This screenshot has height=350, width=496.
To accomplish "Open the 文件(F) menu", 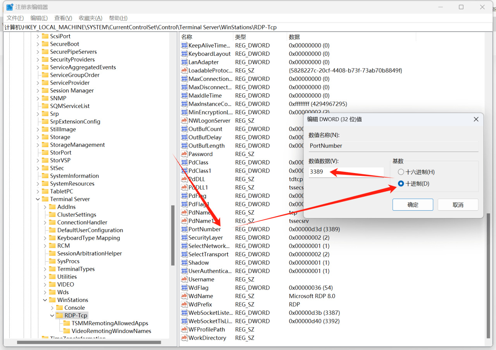I will pyautogui.click(x=15, y=18).
